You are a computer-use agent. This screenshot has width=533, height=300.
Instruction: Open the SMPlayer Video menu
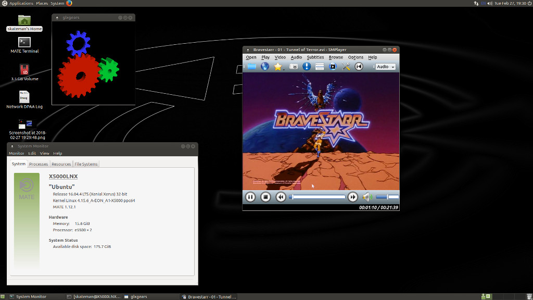tap(280, 57)
